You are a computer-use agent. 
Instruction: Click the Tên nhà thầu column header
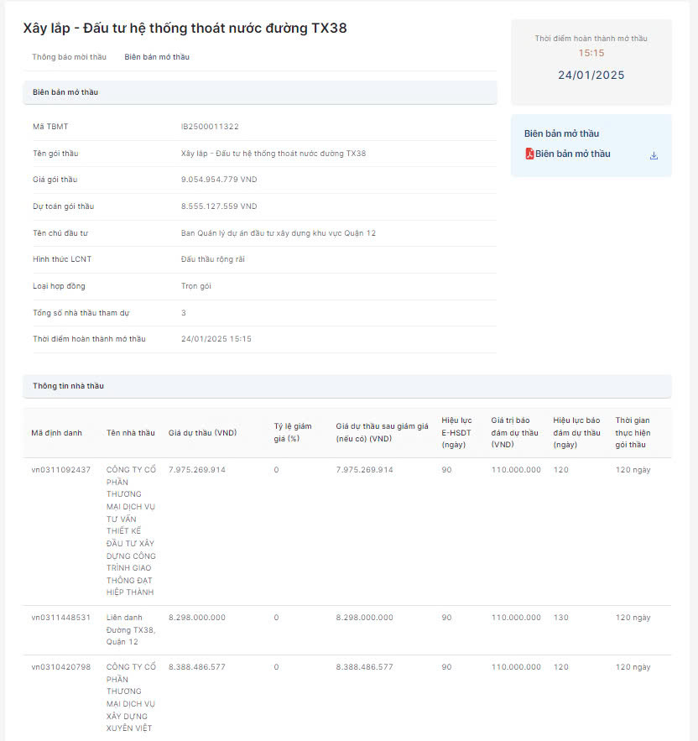[x=130, y=433]
